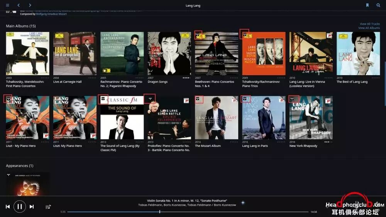Image resolution: width=386 pixels, height=217 pixels.
Task: Open Dragon Songs album cover
Action: (x=169, y=53)
